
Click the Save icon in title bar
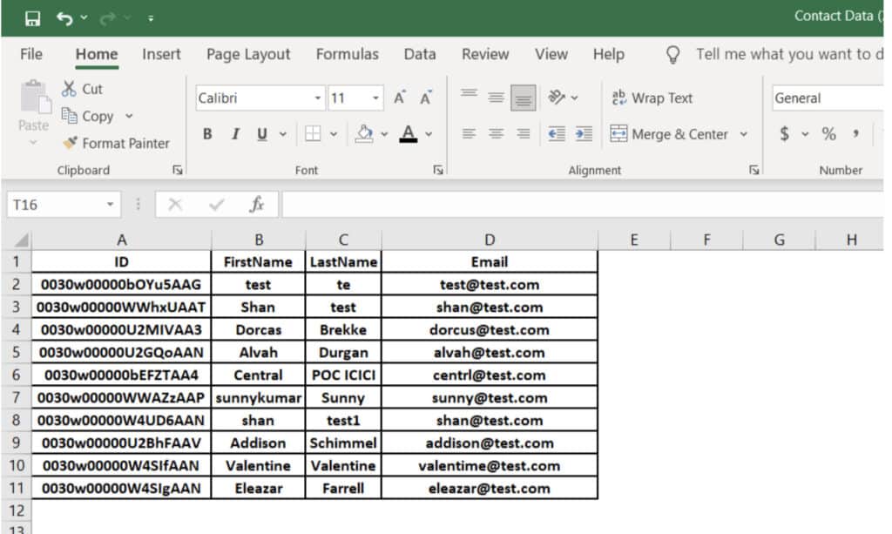(33, 17)
